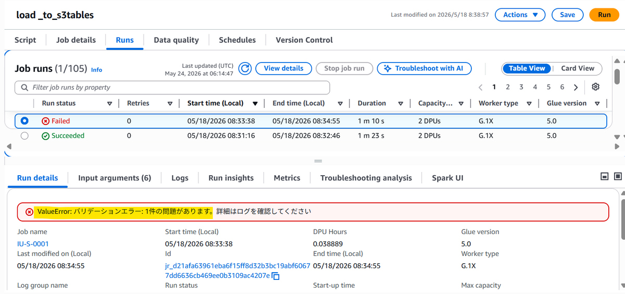The image size is (625, 294).
Task: Select the Run details tab
Action: 37,178
